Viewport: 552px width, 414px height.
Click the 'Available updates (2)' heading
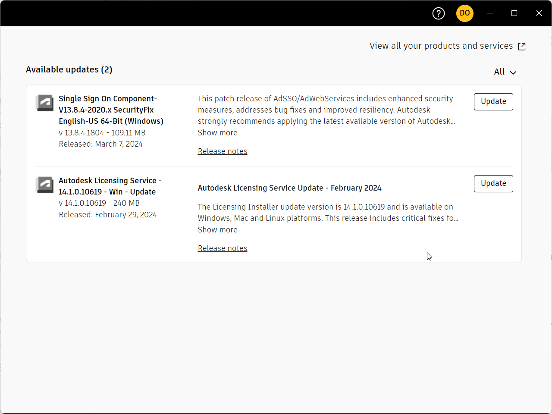[x=69, y=69]
